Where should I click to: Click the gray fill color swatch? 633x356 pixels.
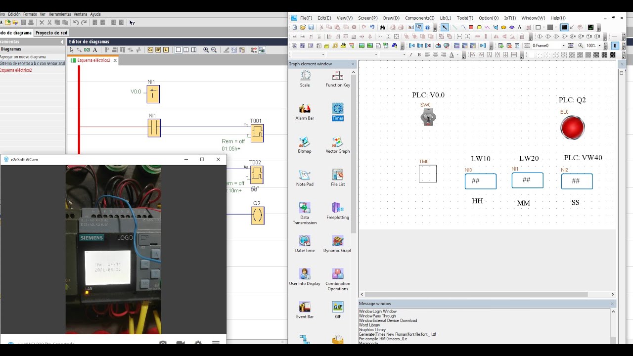pos(550,27)
